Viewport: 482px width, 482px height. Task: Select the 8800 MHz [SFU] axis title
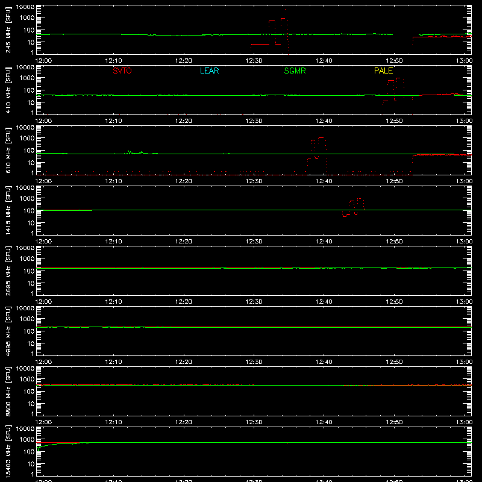8,392
